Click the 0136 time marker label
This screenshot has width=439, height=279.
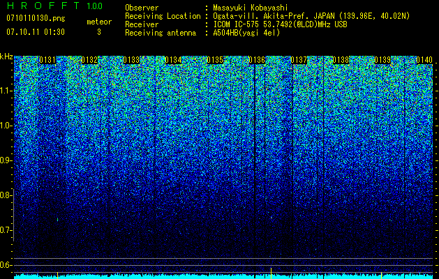[257, 60]
